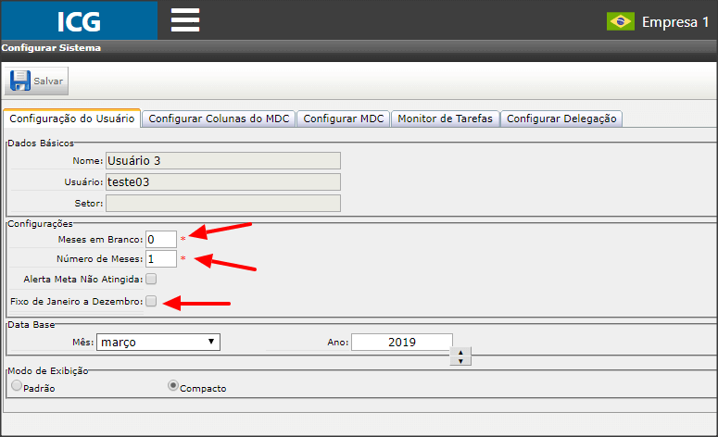Click the Meses em Branco input
Viewport: 718px width, 437px height.
pyautogui.click(x=161, y=239)
